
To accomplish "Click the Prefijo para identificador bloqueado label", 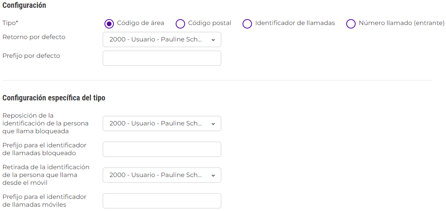I will click(44, 149).
